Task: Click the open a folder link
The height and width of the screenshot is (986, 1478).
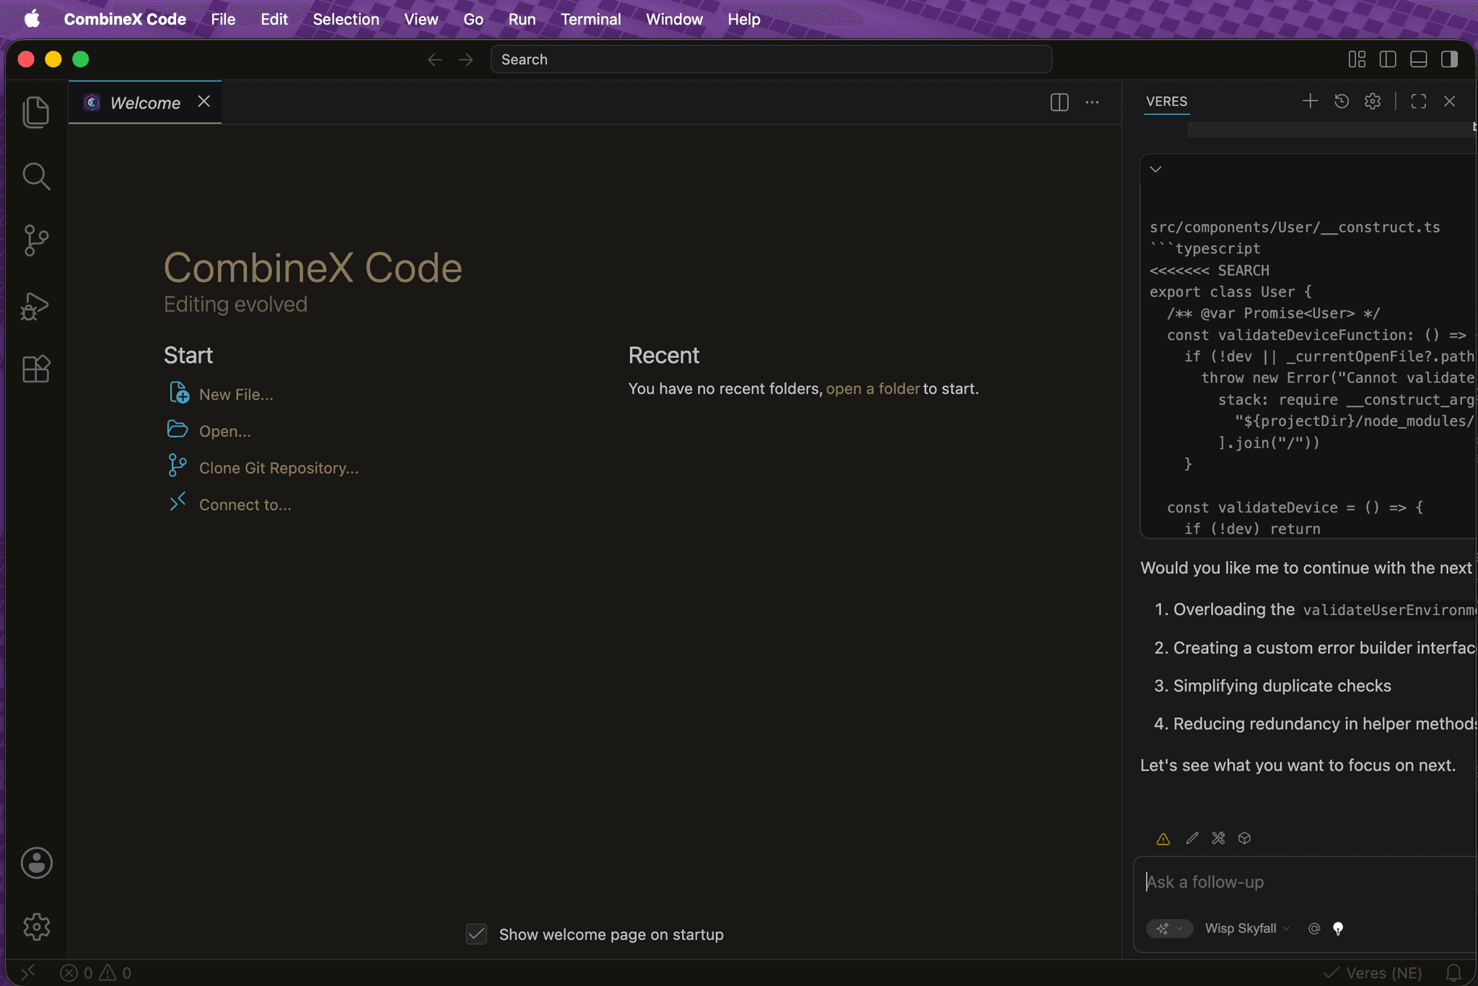Action: point(873,389)
